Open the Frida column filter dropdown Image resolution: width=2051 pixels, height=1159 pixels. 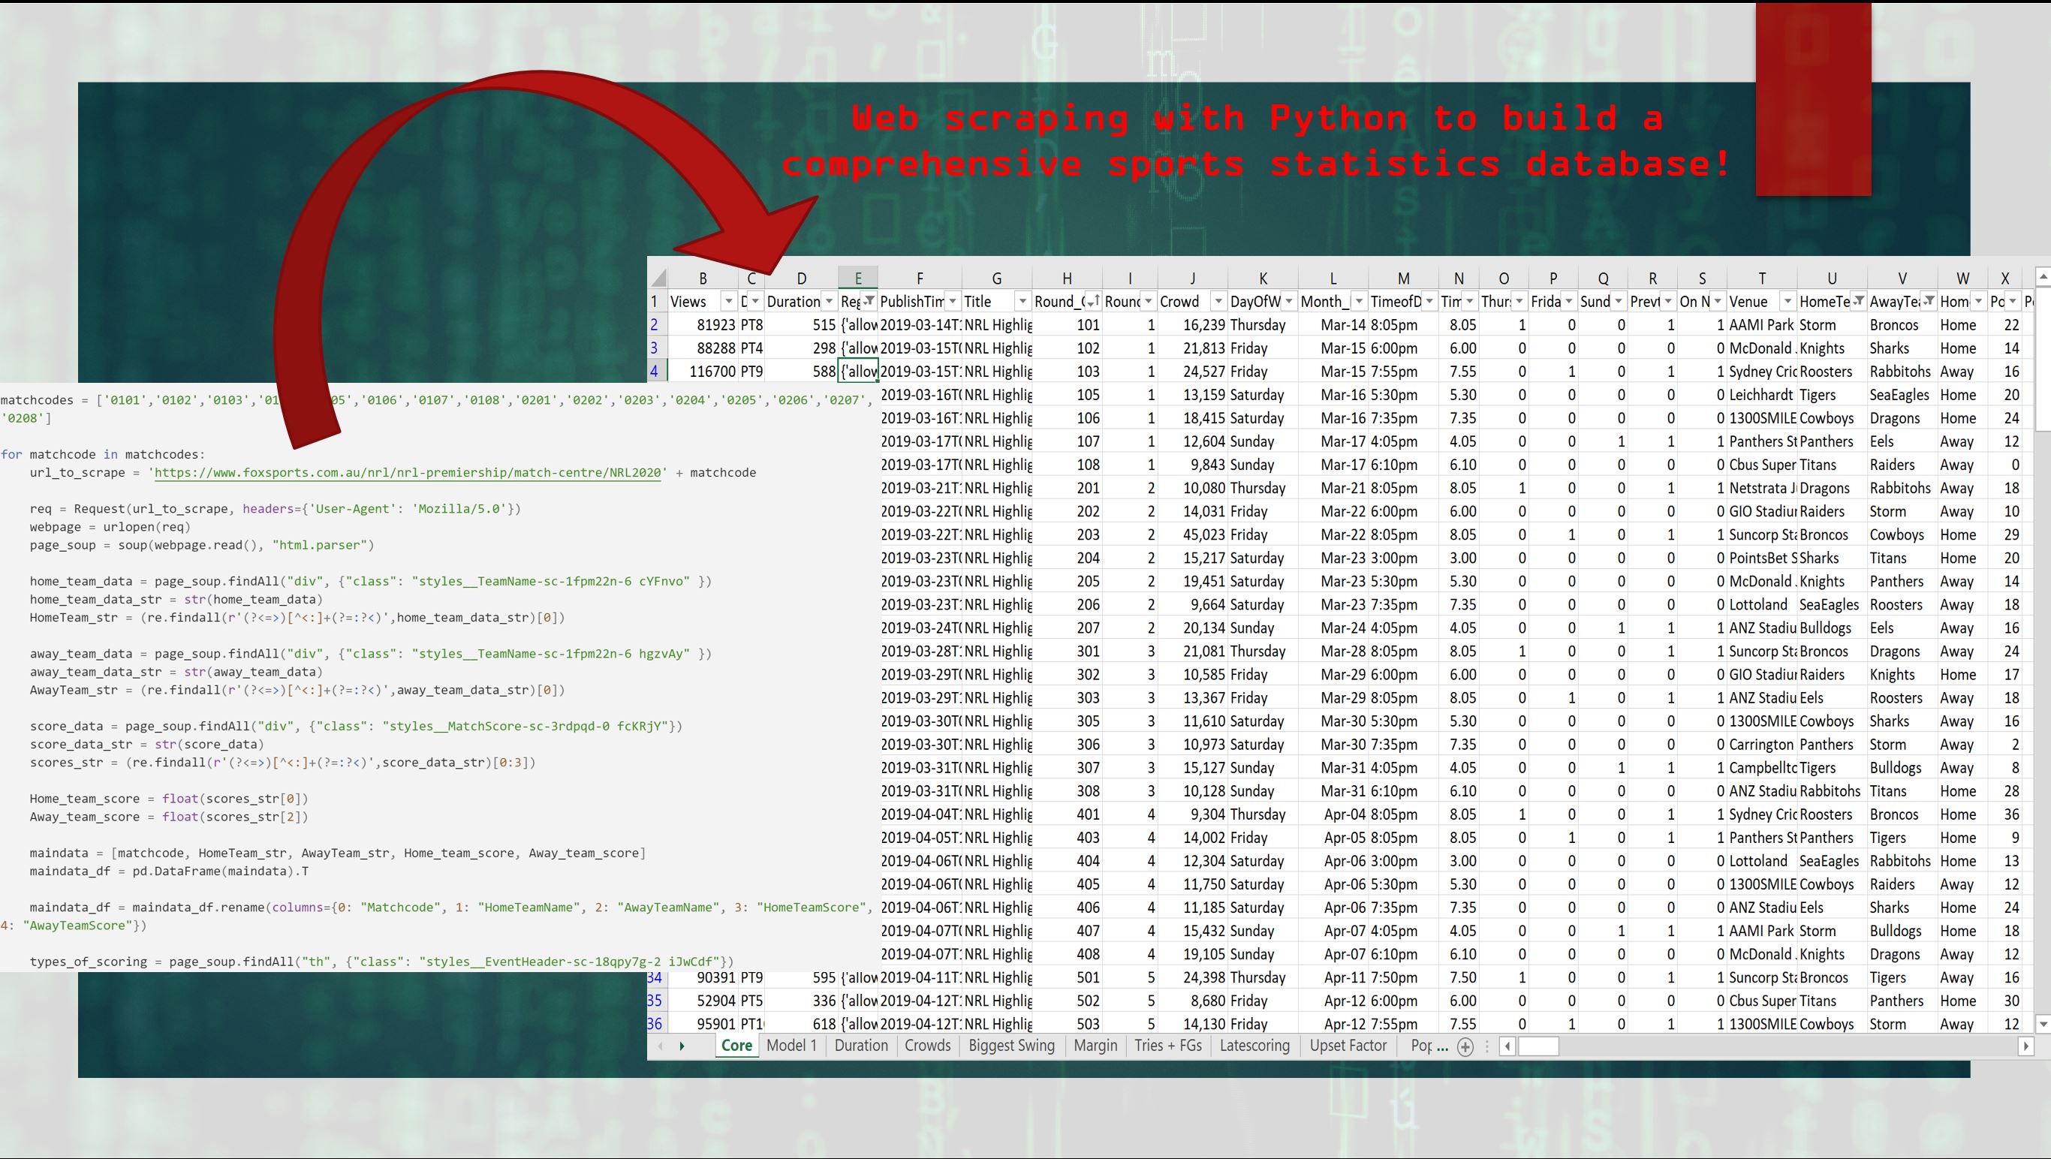[1568, 301]
